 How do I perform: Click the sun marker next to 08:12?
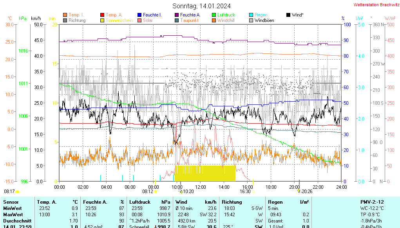coord(156,192)
